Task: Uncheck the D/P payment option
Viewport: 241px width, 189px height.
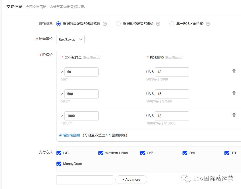Action: coord(143,153)
